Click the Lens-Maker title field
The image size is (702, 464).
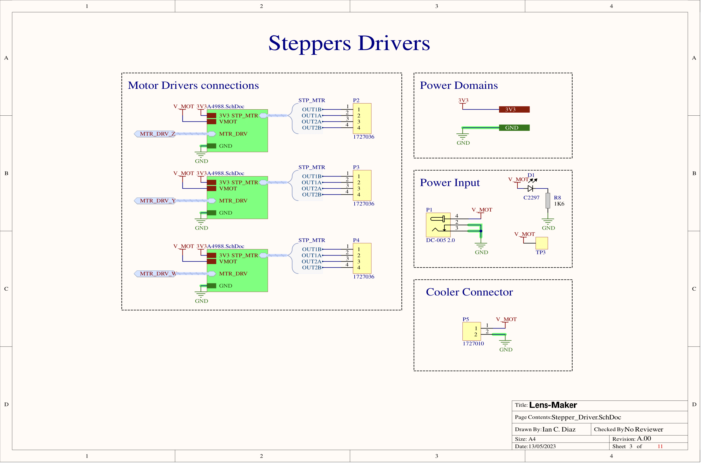click(x=553, y=405)
